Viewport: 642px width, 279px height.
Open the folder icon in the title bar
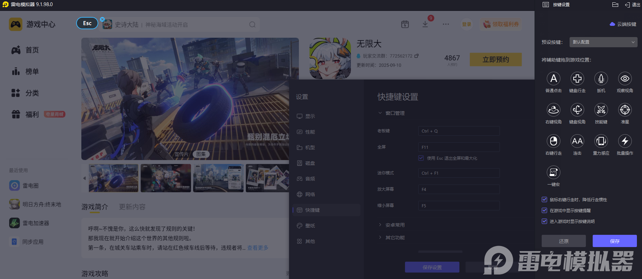coord(615,5)
